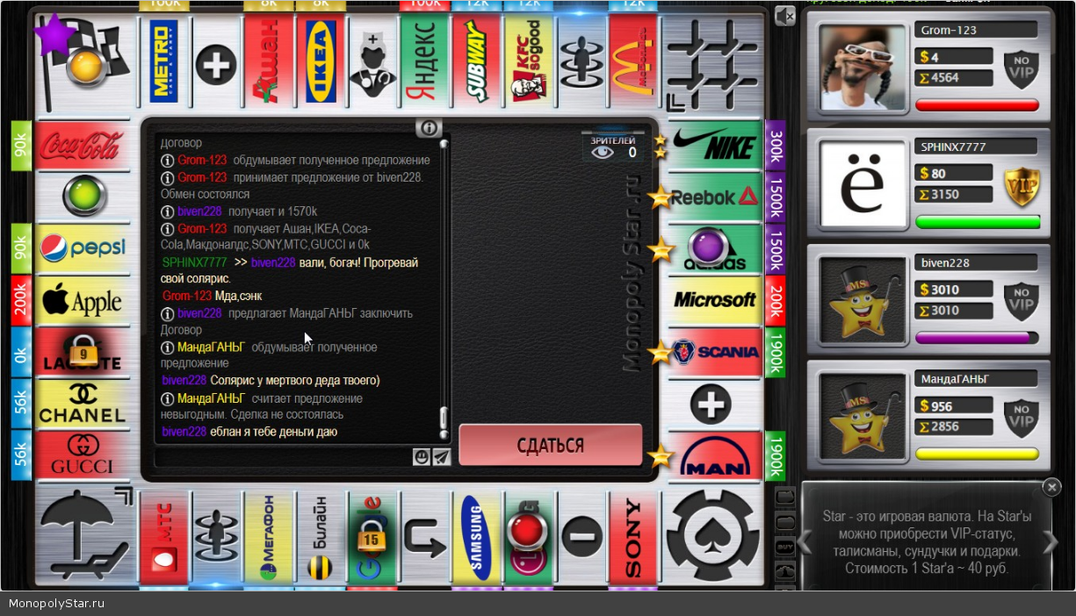The image size is (1076, 616).
Task: Open the biven228 player avatar
Action: coord(862,299)
